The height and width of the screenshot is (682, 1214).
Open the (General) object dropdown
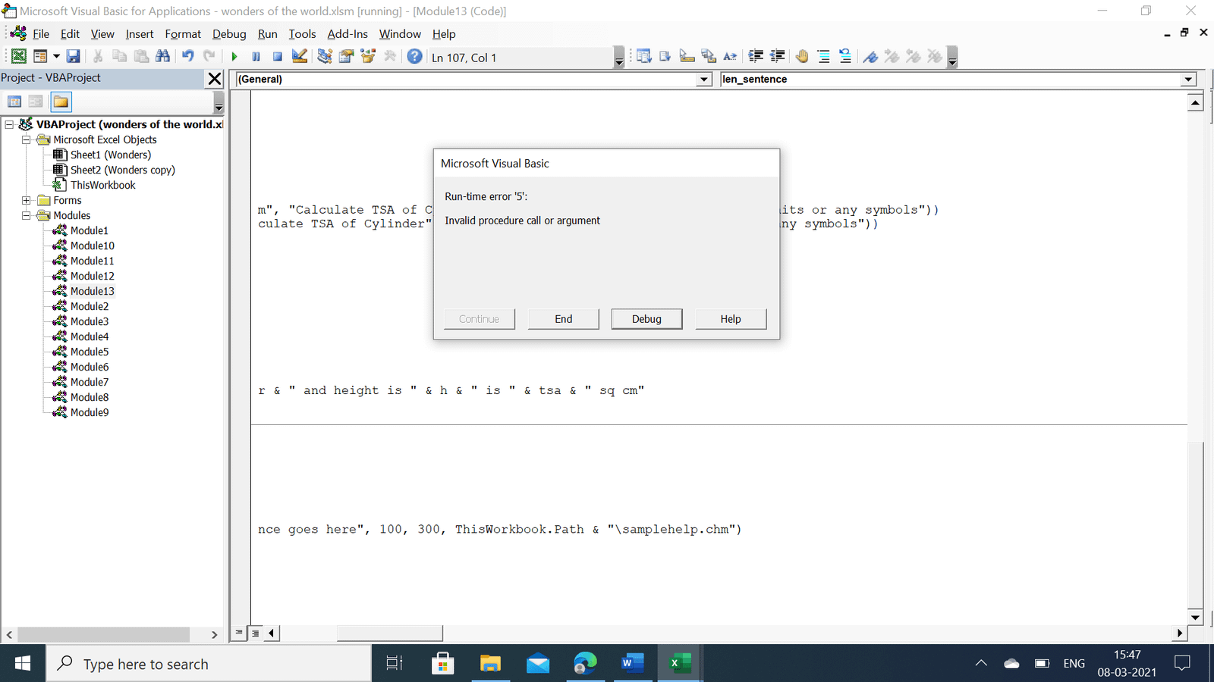pos(704,80)
